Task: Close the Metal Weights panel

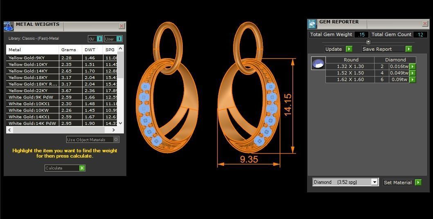Action: point(121,26)
